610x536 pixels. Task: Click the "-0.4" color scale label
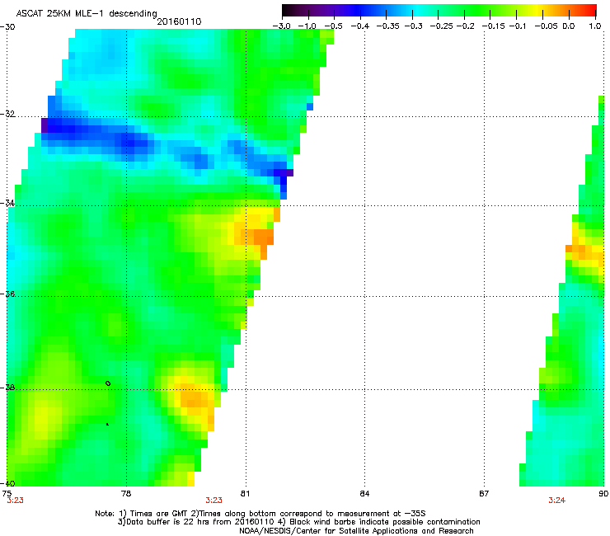360,26
